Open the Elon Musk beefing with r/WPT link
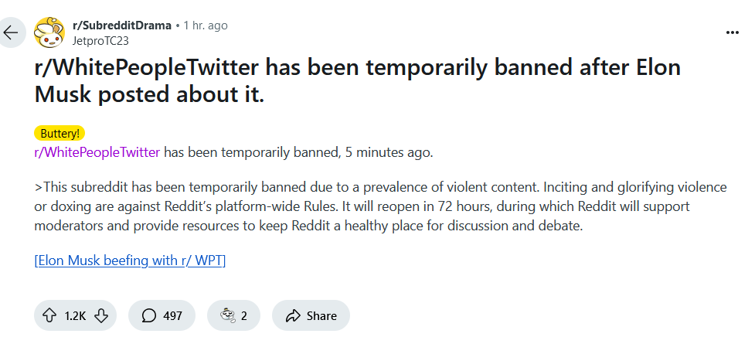This screenshot has width=755, height=337. (x=130, y=261)
